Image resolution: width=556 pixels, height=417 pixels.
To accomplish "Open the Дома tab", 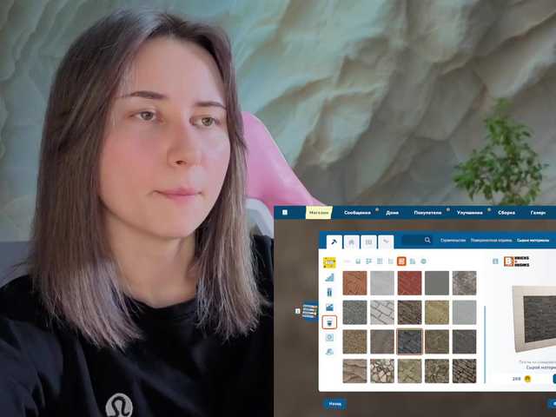I will (x=392, y=213).
